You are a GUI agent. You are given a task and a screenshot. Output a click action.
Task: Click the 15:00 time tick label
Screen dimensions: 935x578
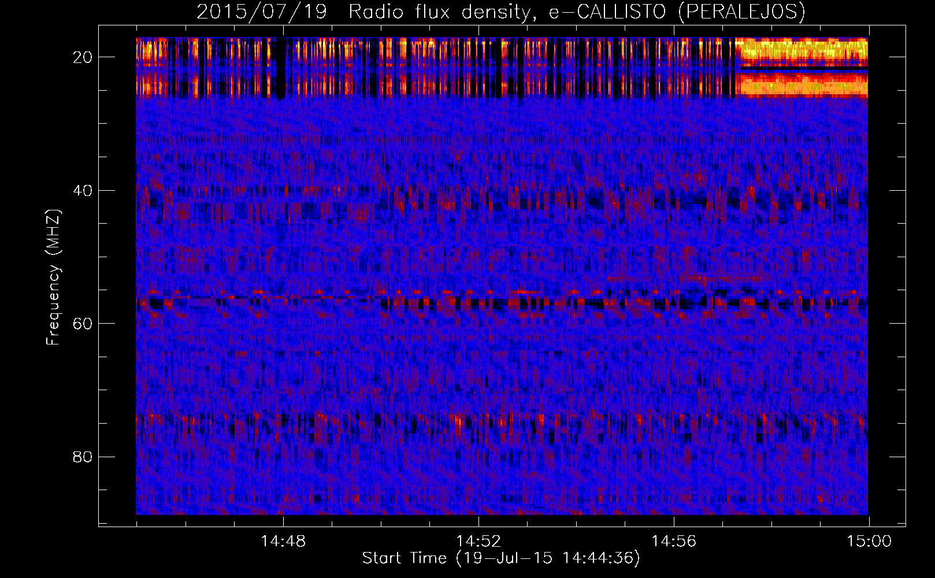pos(869,542)
